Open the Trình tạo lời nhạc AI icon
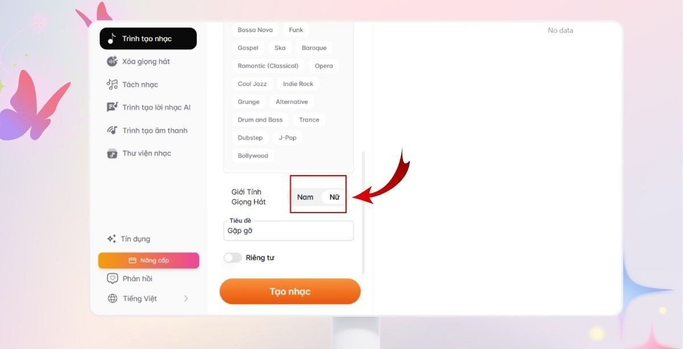 point(112,107)
